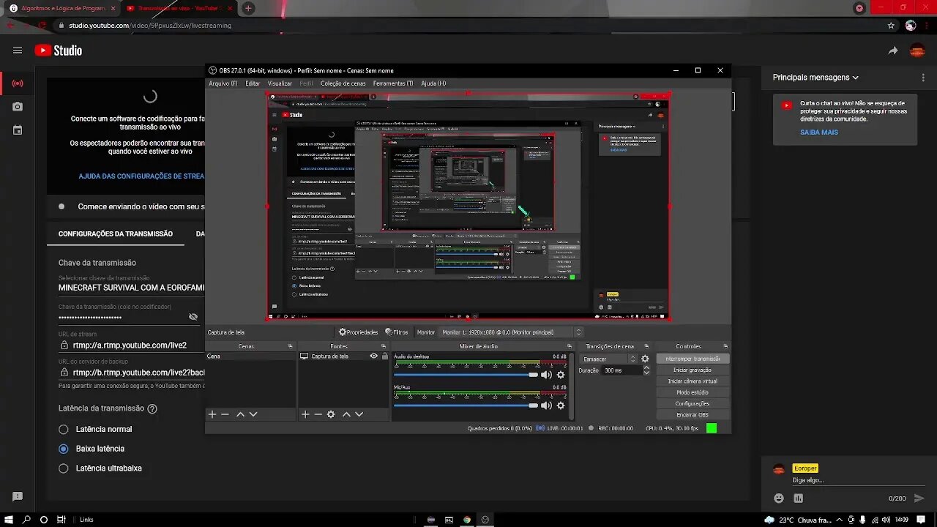The height and width of the screenshot is (527, 937).
Task: Expand the Principais mensagens chat dropdown
Action: coord(815,78)
